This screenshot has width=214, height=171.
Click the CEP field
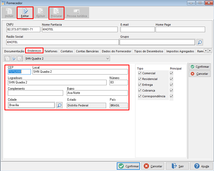pos(19,72)
